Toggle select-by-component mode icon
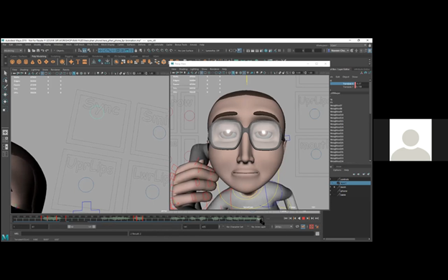This screenshot has width=448, height=280. [x=89, y=50]
